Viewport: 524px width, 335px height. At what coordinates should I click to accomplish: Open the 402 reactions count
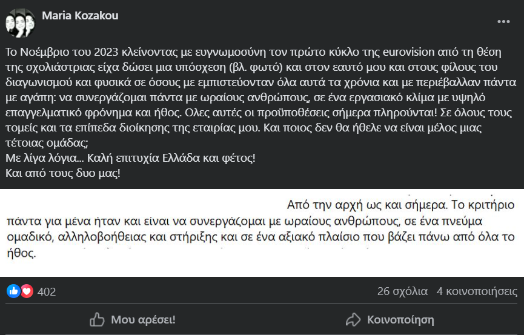click(47, 292)
